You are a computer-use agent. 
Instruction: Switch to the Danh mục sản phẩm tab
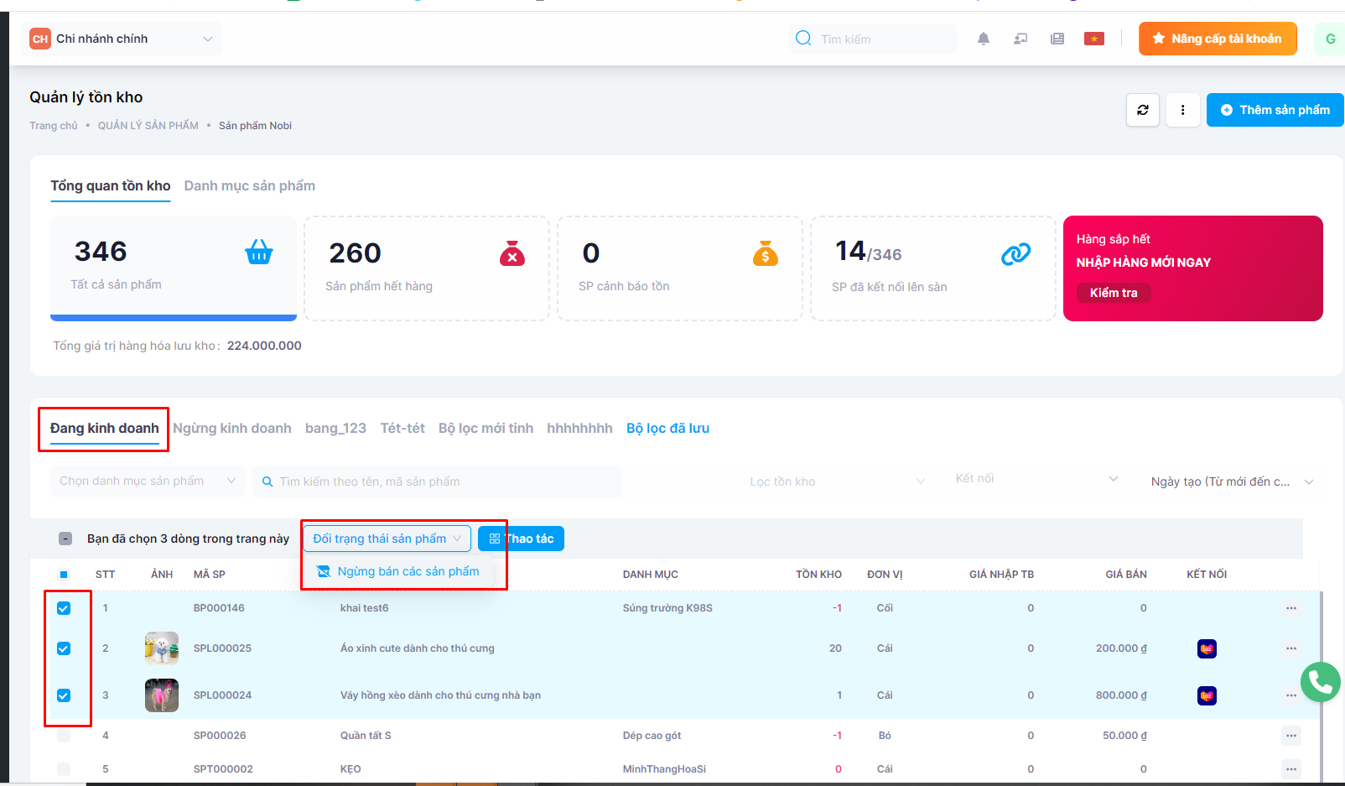point(249,186)
